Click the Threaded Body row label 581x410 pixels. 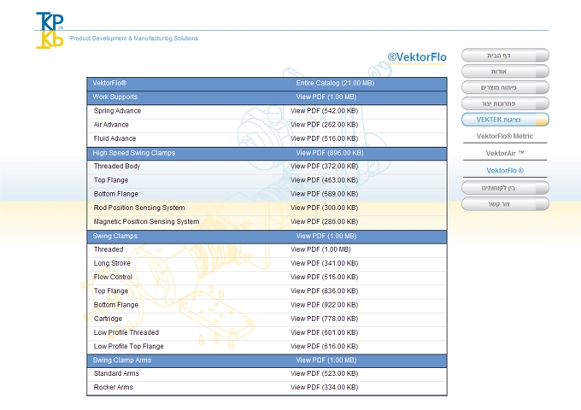(x=117, y=167)
